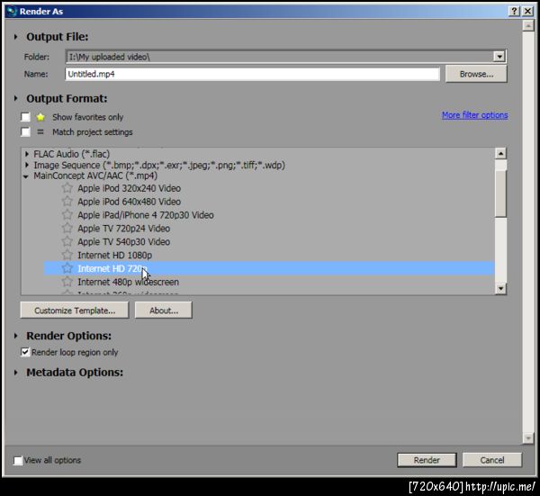
Task: Select Internet HD 720p template
Action: pos(269,268)
